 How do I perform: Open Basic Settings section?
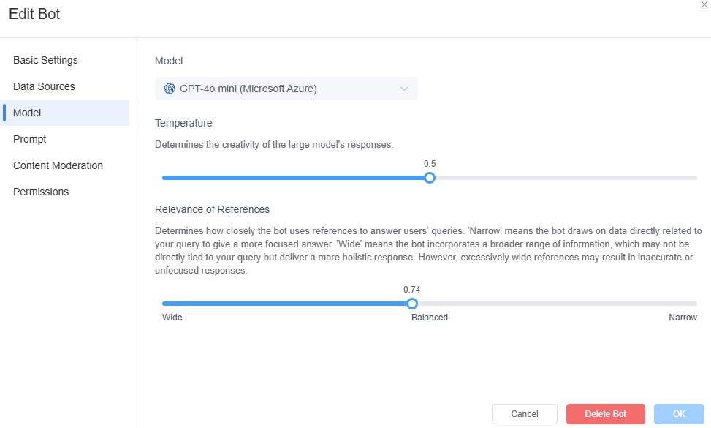click(x=45, y=60)
